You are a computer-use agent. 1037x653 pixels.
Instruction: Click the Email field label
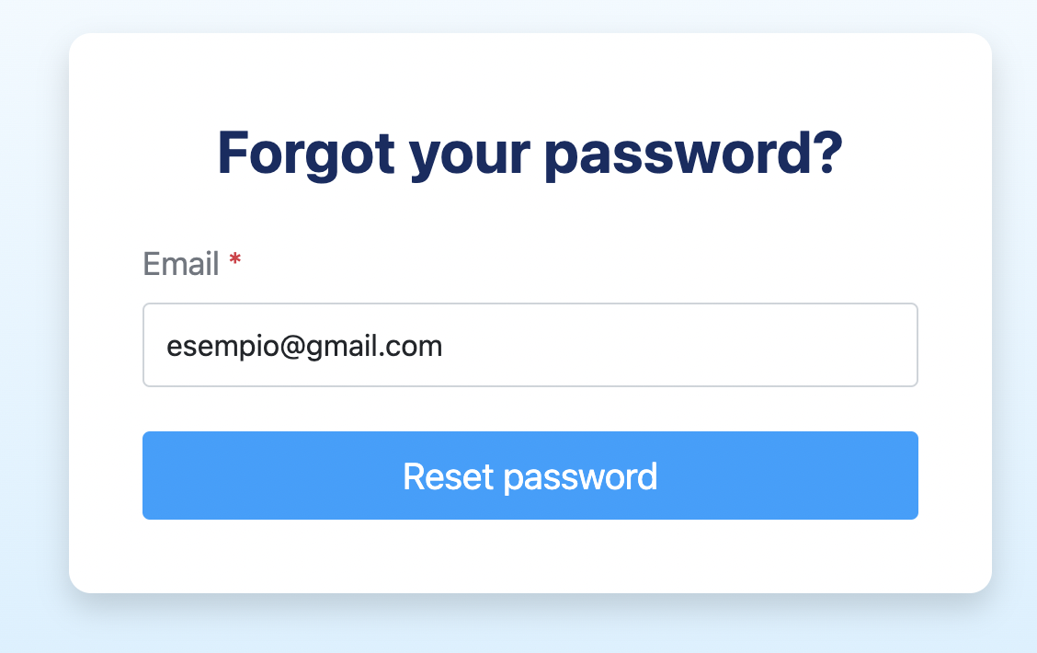tap(181, 265)
